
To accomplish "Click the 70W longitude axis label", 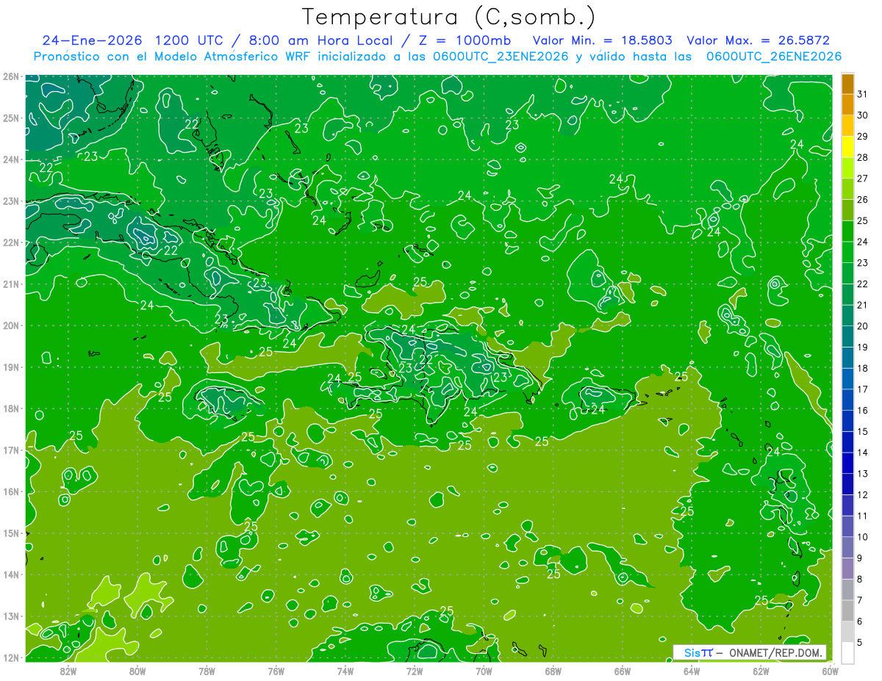I will coord(484,671).
